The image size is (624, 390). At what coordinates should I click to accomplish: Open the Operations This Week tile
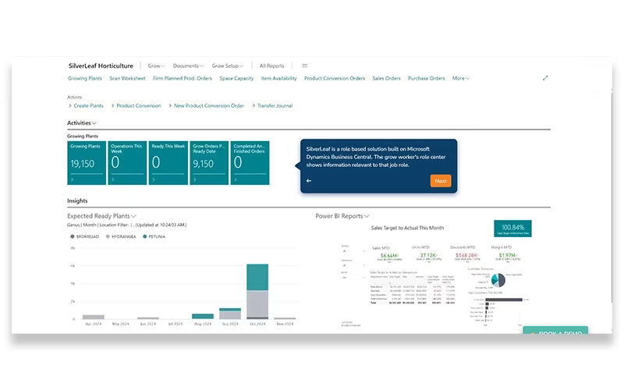click(x=127, y=163)
